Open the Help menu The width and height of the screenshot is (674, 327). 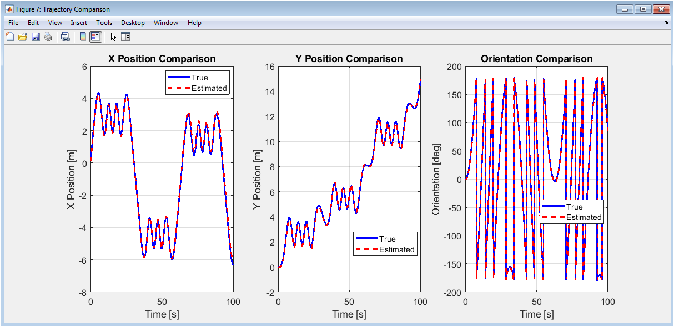194,23
